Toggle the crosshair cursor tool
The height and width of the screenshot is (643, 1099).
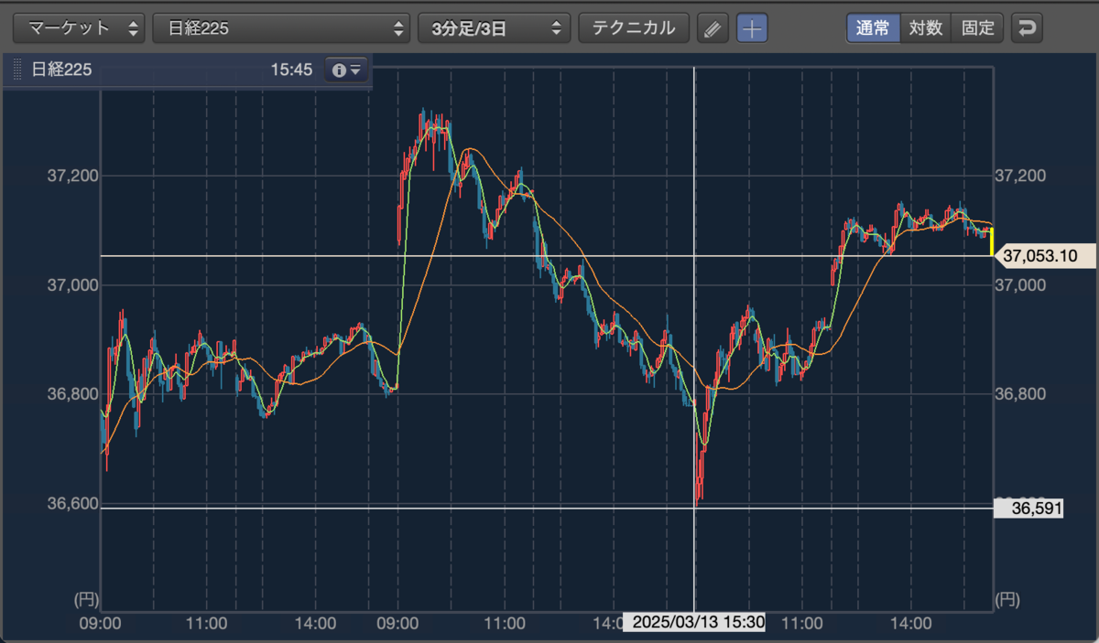(752, 28)
